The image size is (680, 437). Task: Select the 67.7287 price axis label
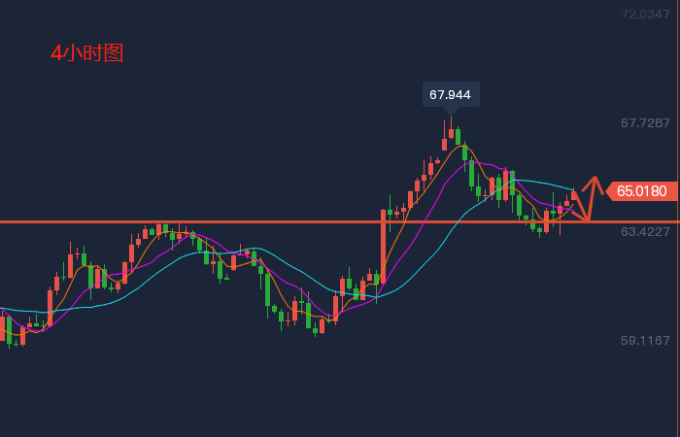[645, 123]
